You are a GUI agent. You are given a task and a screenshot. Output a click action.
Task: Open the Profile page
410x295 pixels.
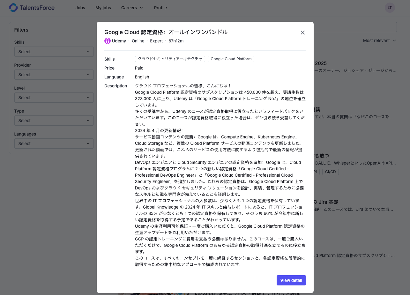[160, 8]
